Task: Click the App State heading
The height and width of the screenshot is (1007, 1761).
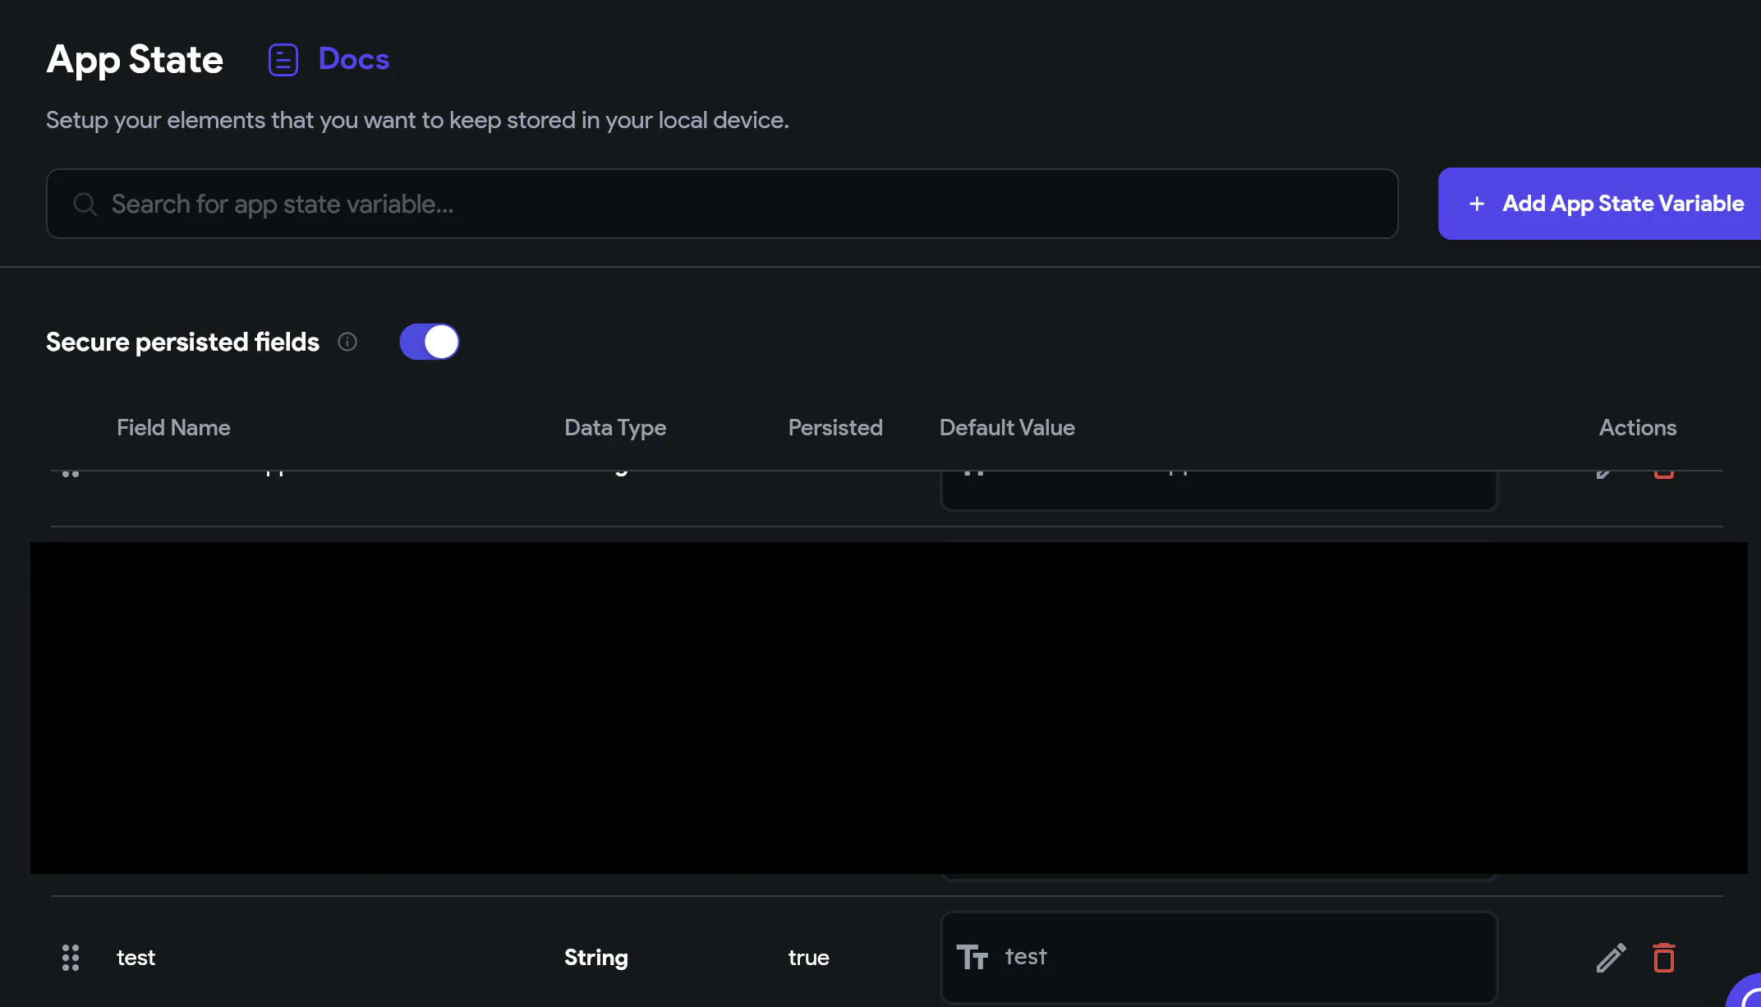Action: click(135, 60)
